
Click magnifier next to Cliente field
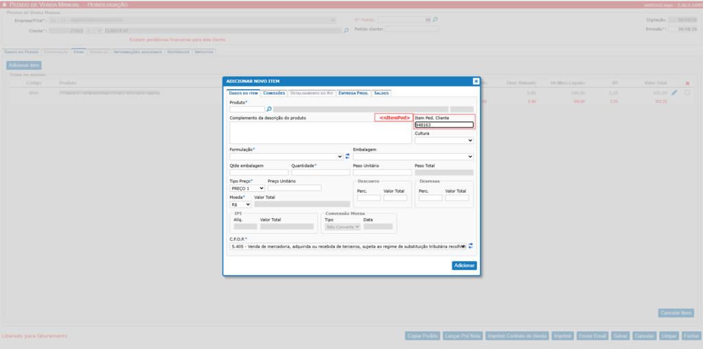pos(346,31)
